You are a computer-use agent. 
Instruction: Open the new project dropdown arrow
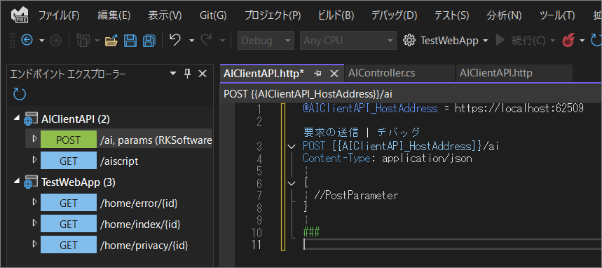(x=97, y=41)
